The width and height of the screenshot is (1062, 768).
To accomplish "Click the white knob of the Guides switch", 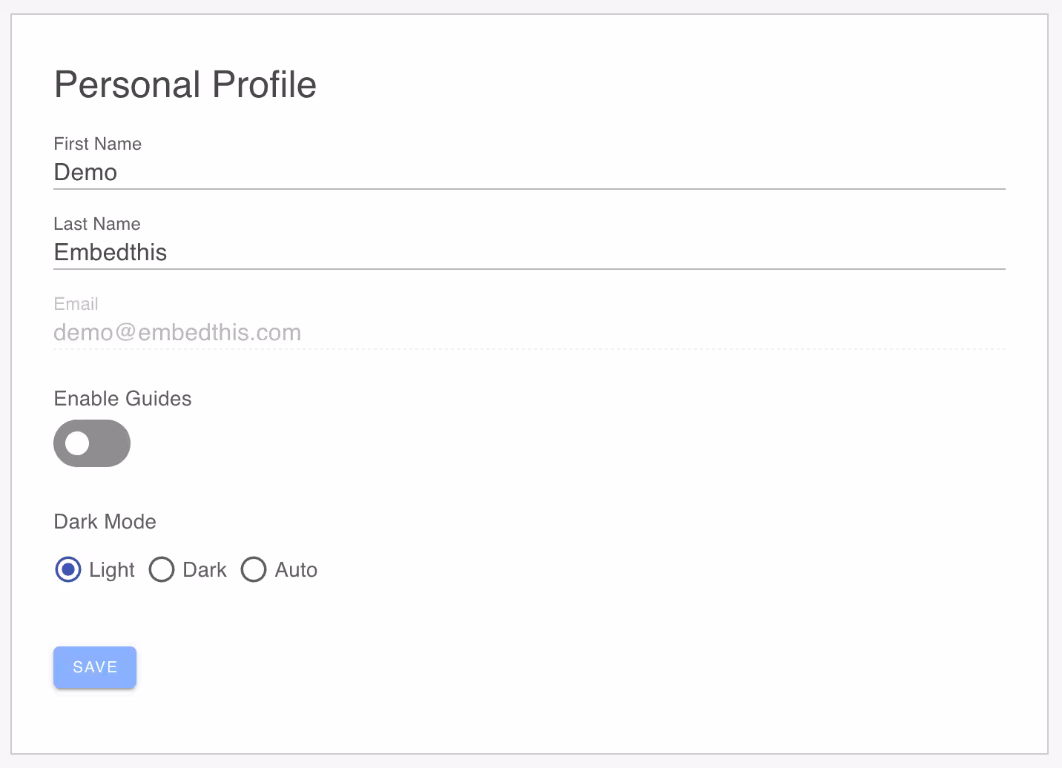I will point(77,443).
